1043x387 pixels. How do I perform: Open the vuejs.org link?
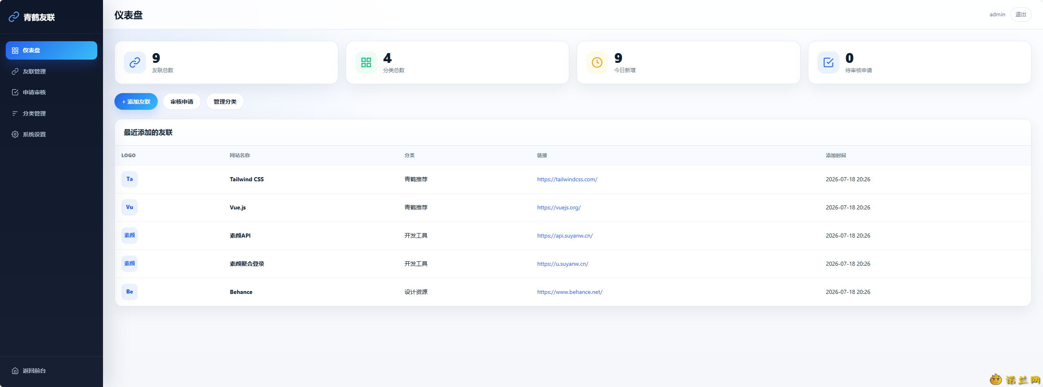[x=559, y=207]
